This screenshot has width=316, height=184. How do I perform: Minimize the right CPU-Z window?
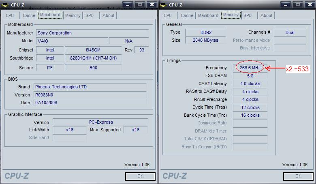pos(285,4)
